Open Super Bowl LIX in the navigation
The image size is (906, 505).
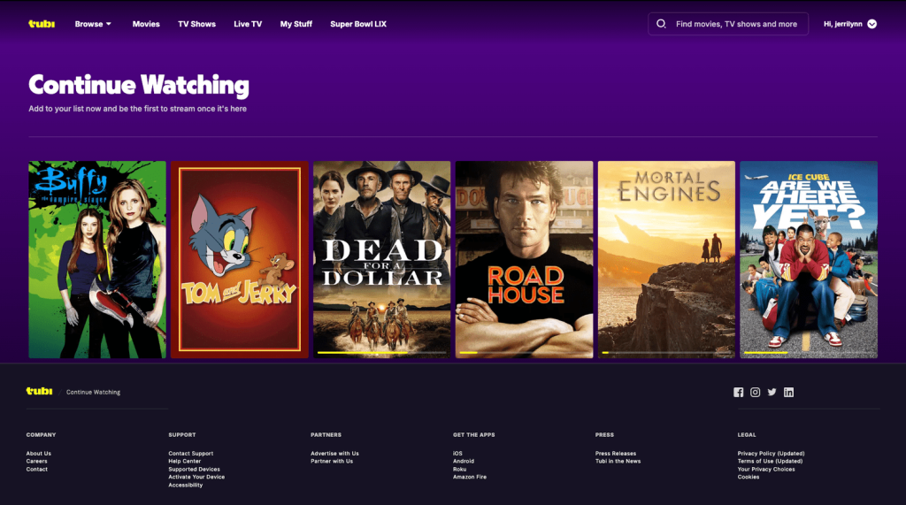pos(358,24)
